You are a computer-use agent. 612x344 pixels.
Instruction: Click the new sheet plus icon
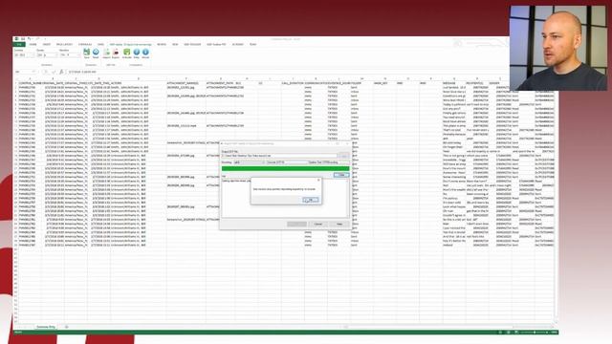[x=66, y=327]
